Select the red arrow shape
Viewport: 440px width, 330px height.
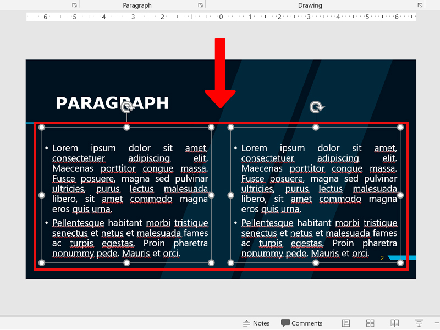pos(221,71)
